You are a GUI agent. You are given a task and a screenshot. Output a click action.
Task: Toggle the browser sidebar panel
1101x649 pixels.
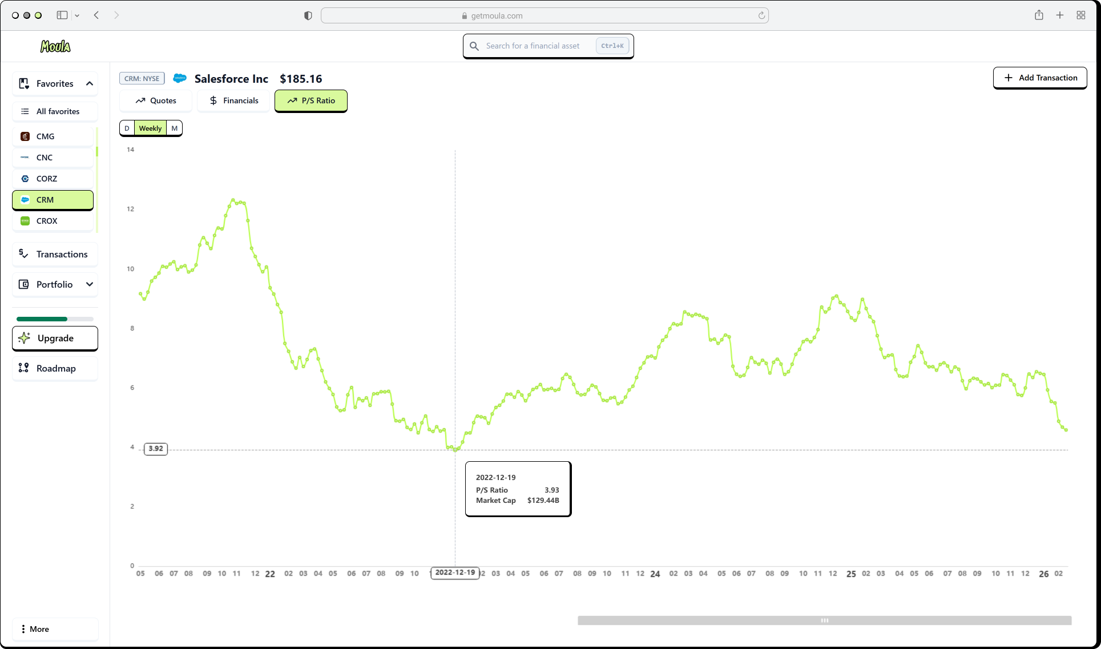tap(62, 15)
